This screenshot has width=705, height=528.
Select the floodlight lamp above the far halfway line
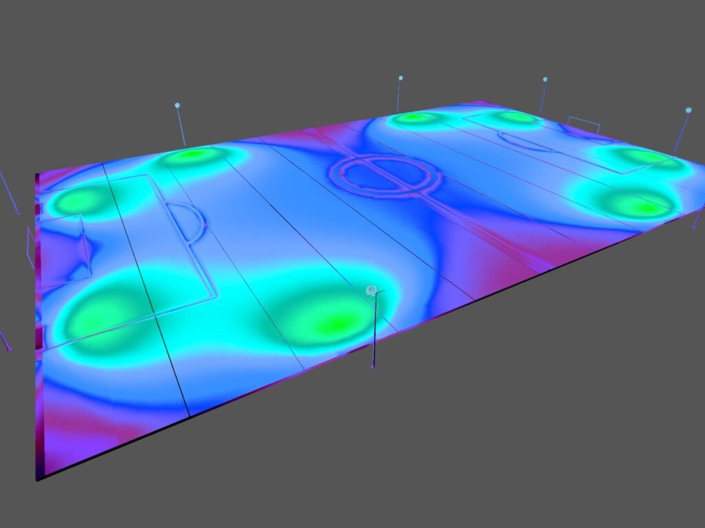point(401,78)
